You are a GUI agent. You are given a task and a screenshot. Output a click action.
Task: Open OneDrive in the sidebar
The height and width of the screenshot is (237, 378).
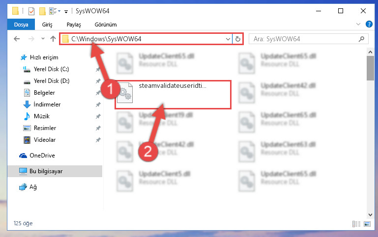click(37, 156)
